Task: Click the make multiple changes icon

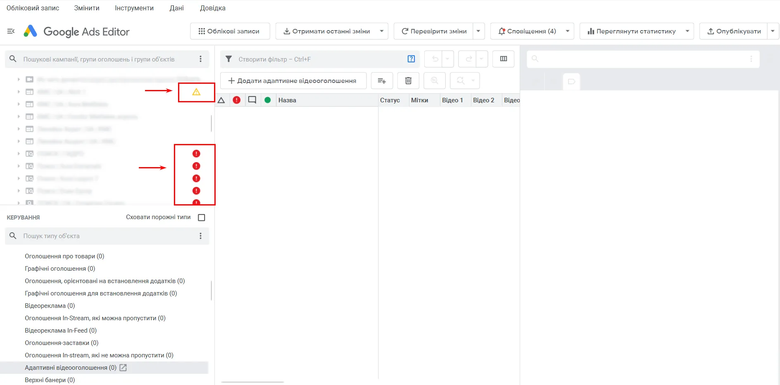Action: coord(382,81)
